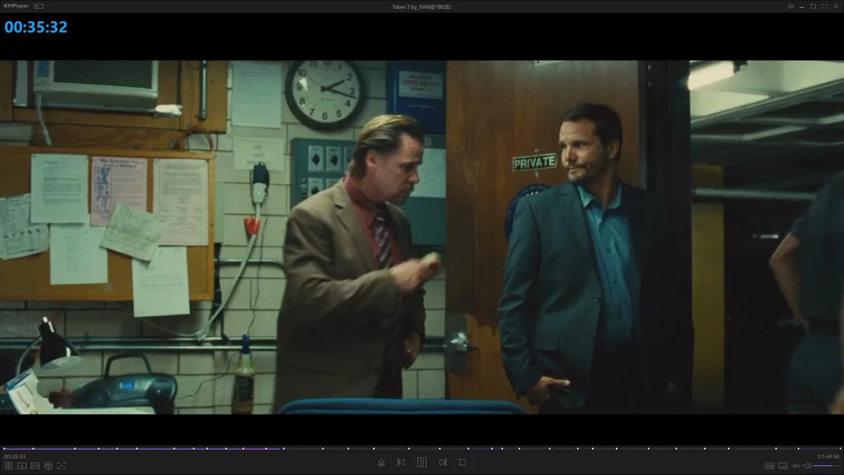Stop the video playback
Viewport: 844px width, 475px height.
pos(462,462)
